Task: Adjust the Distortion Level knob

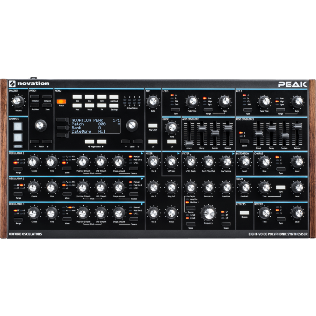Action: point(244,162)
